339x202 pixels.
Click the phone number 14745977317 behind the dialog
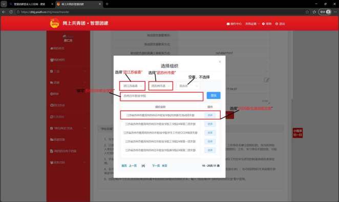click(x=224, y=53)
